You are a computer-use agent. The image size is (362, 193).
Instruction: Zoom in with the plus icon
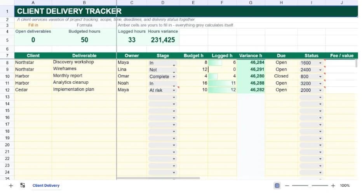click(x=333, y=186)
